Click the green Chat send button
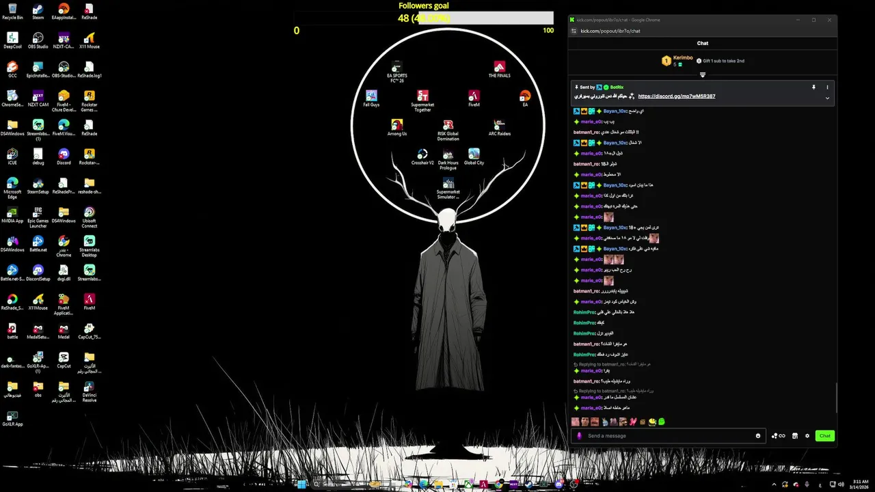The width and height of the screenshot is (875, 492). (x=825, y=436)
